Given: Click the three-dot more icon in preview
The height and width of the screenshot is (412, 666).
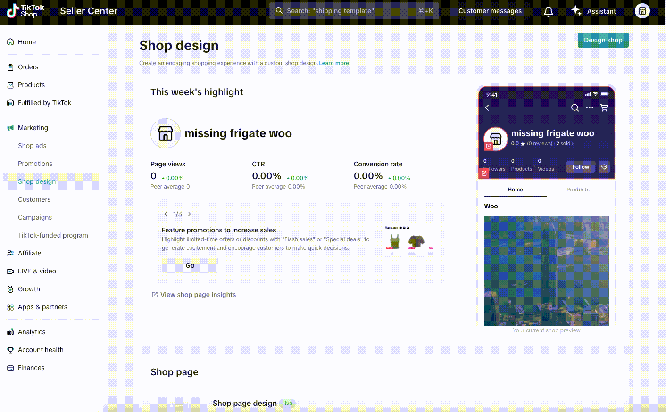Looking at the screenshot, I should click(589, 108).
